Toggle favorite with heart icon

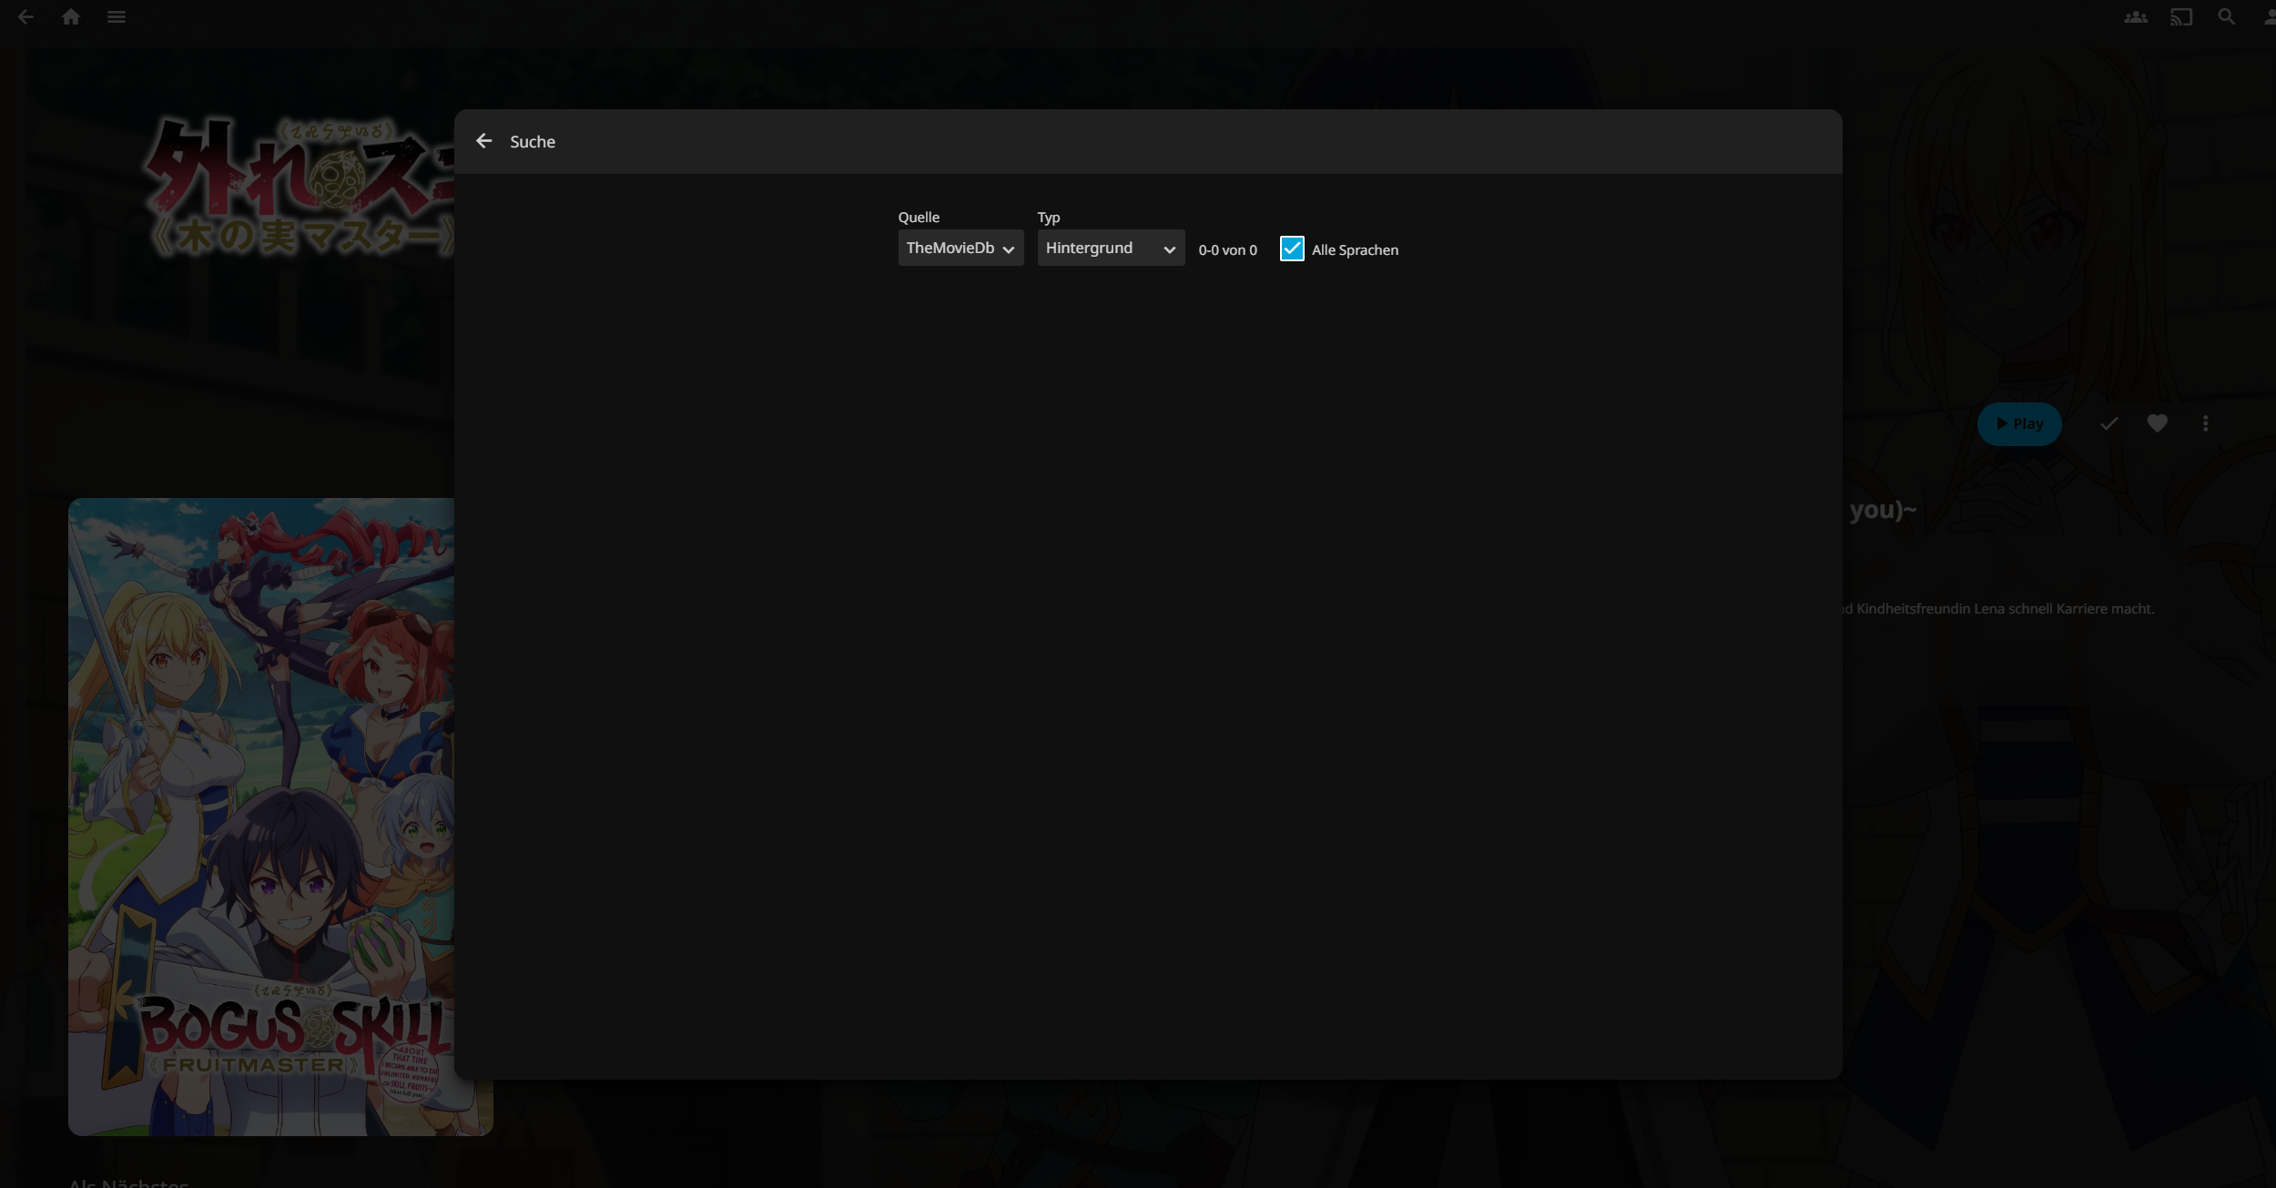pyautogui.click(x=2157, y=423)
